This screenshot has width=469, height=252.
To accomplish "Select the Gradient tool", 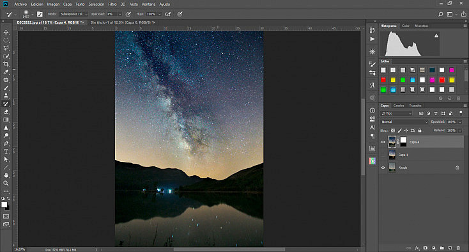I will [x=6, y=120].
